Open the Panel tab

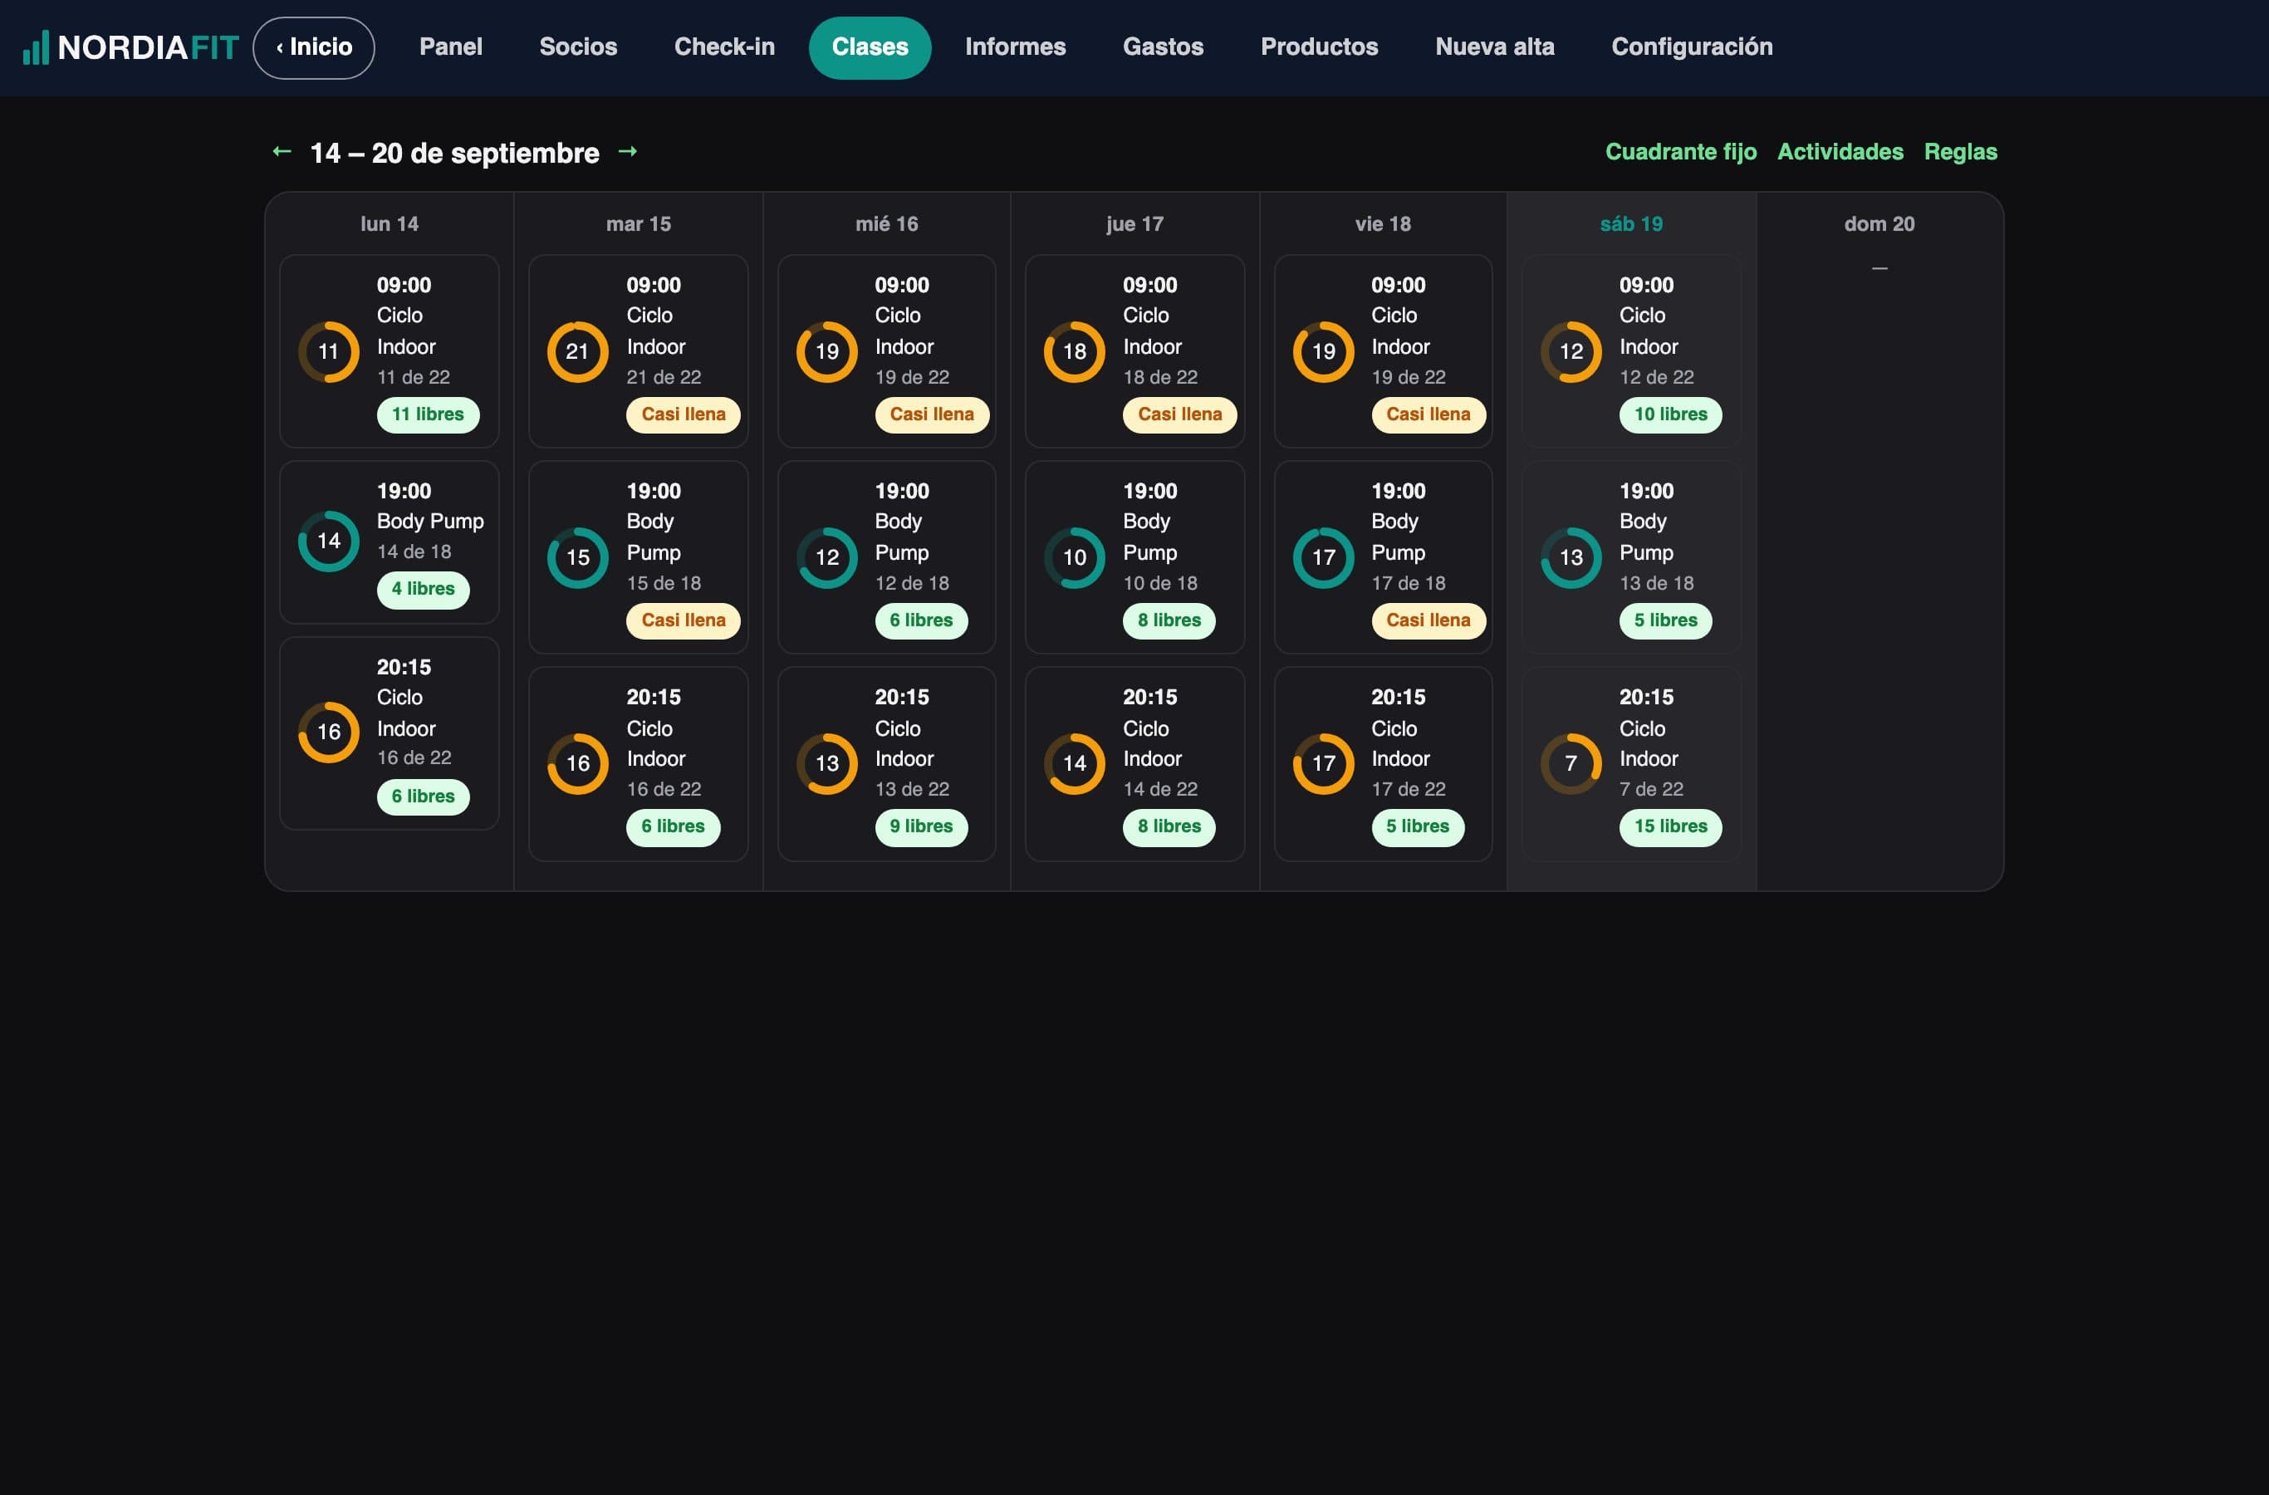[x=451, y=47]
